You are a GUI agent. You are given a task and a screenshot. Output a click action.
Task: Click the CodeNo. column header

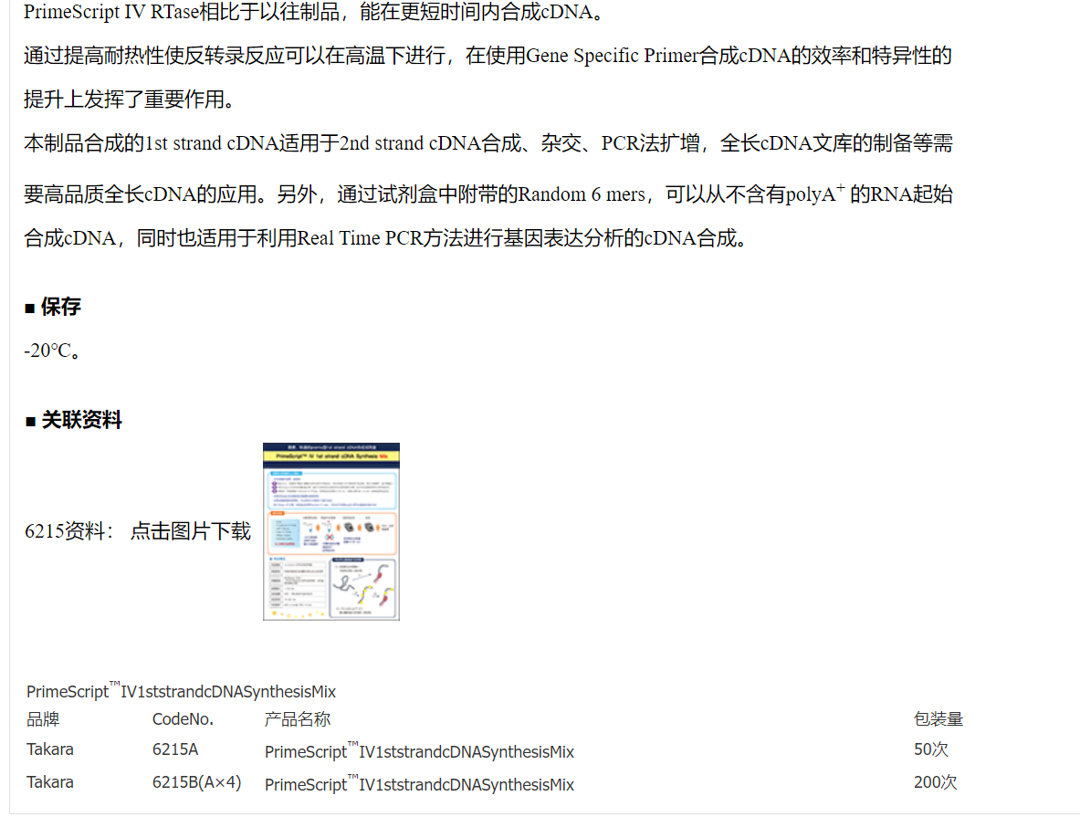183,719
